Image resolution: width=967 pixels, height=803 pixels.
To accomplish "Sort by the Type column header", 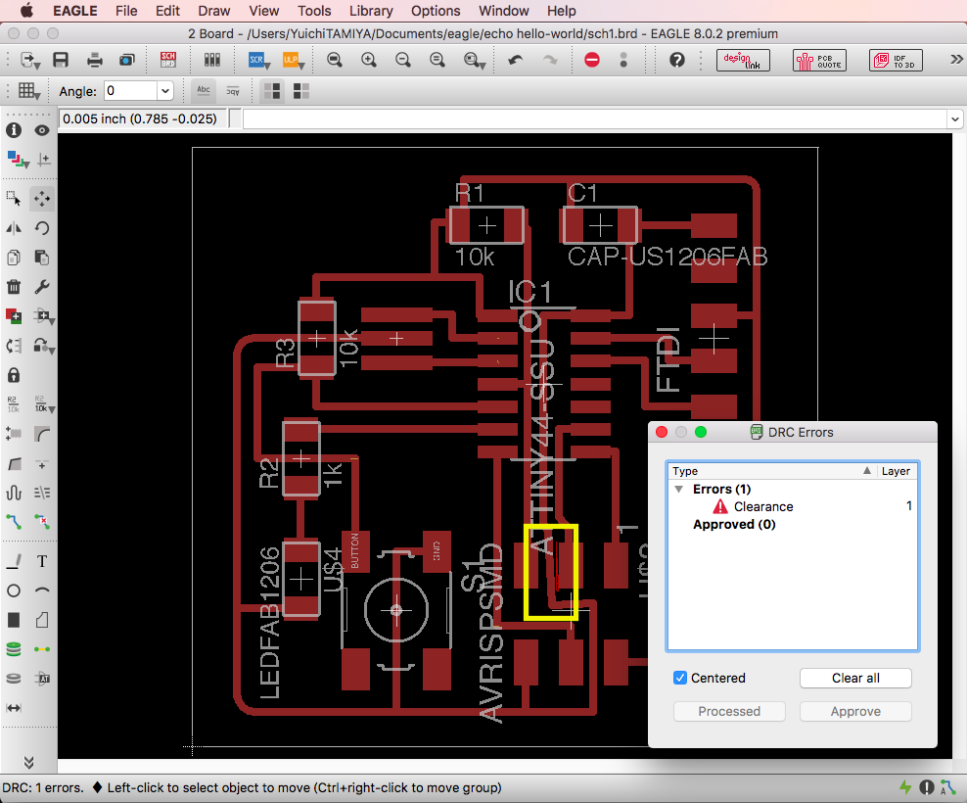I will point(771,471).
